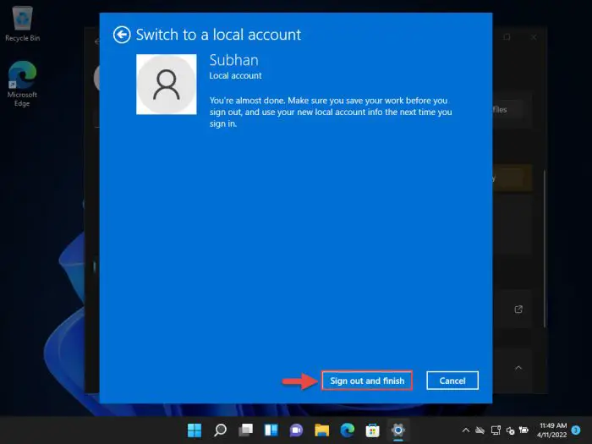Open the Widgets panel from taskbar
This screenshot has width=592, height=444.
pyautogui.click(x=271, y=430)
